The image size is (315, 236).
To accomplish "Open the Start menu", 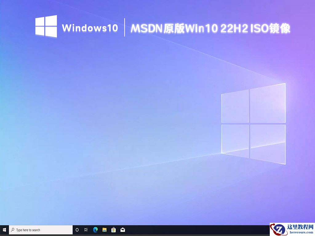I will click(4, 230).
